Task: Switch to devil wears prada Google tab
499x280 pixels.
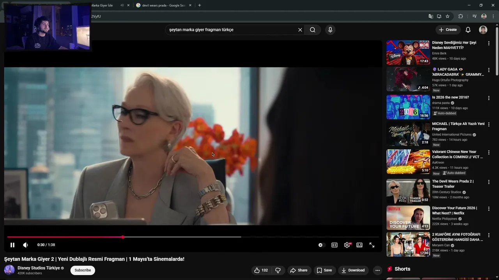Action: pyautogui.click(x=164, y=5)
